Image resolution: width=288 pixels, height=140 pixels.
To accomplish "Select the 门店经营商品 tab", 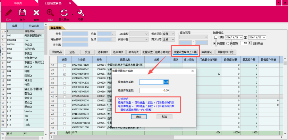I will coord(53,3).
